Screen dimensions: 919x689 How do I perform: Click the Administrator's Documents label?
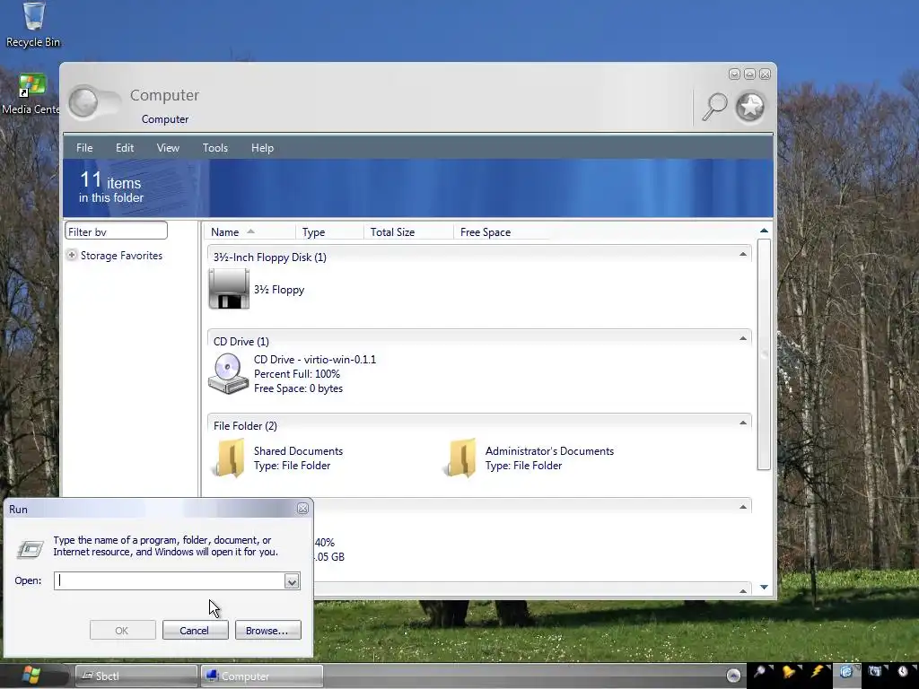click(x=550, y=451)
